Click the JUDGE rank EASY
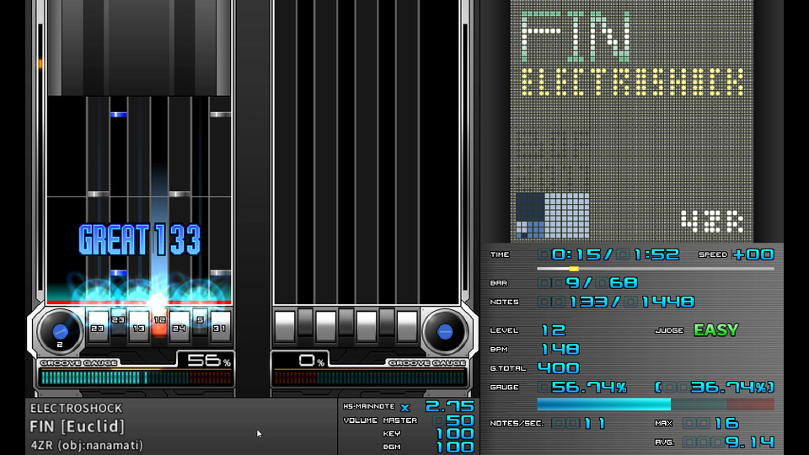Screen dimensions: 809x455 716,329
